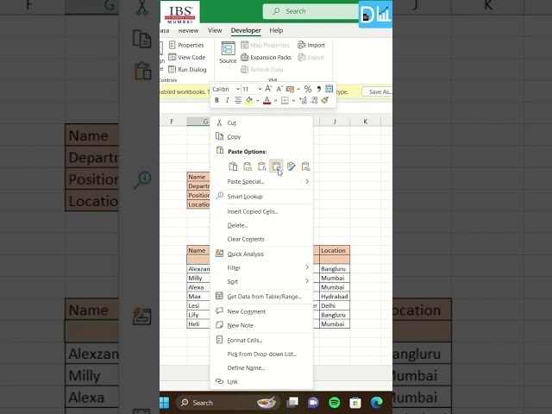Screen dimensions: 552x414
Task: Click the Location header cell in the table
Action: (335, 250)
